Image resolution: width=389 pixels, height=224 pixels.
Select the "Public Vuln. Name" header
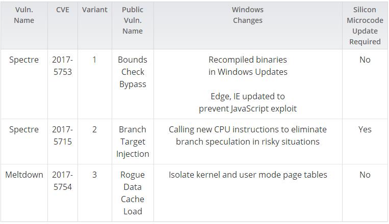[133, 20]
